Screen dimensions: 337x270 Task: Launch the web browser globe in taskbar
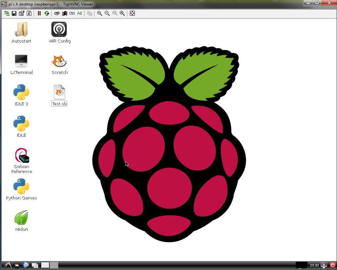pos(26,265)
